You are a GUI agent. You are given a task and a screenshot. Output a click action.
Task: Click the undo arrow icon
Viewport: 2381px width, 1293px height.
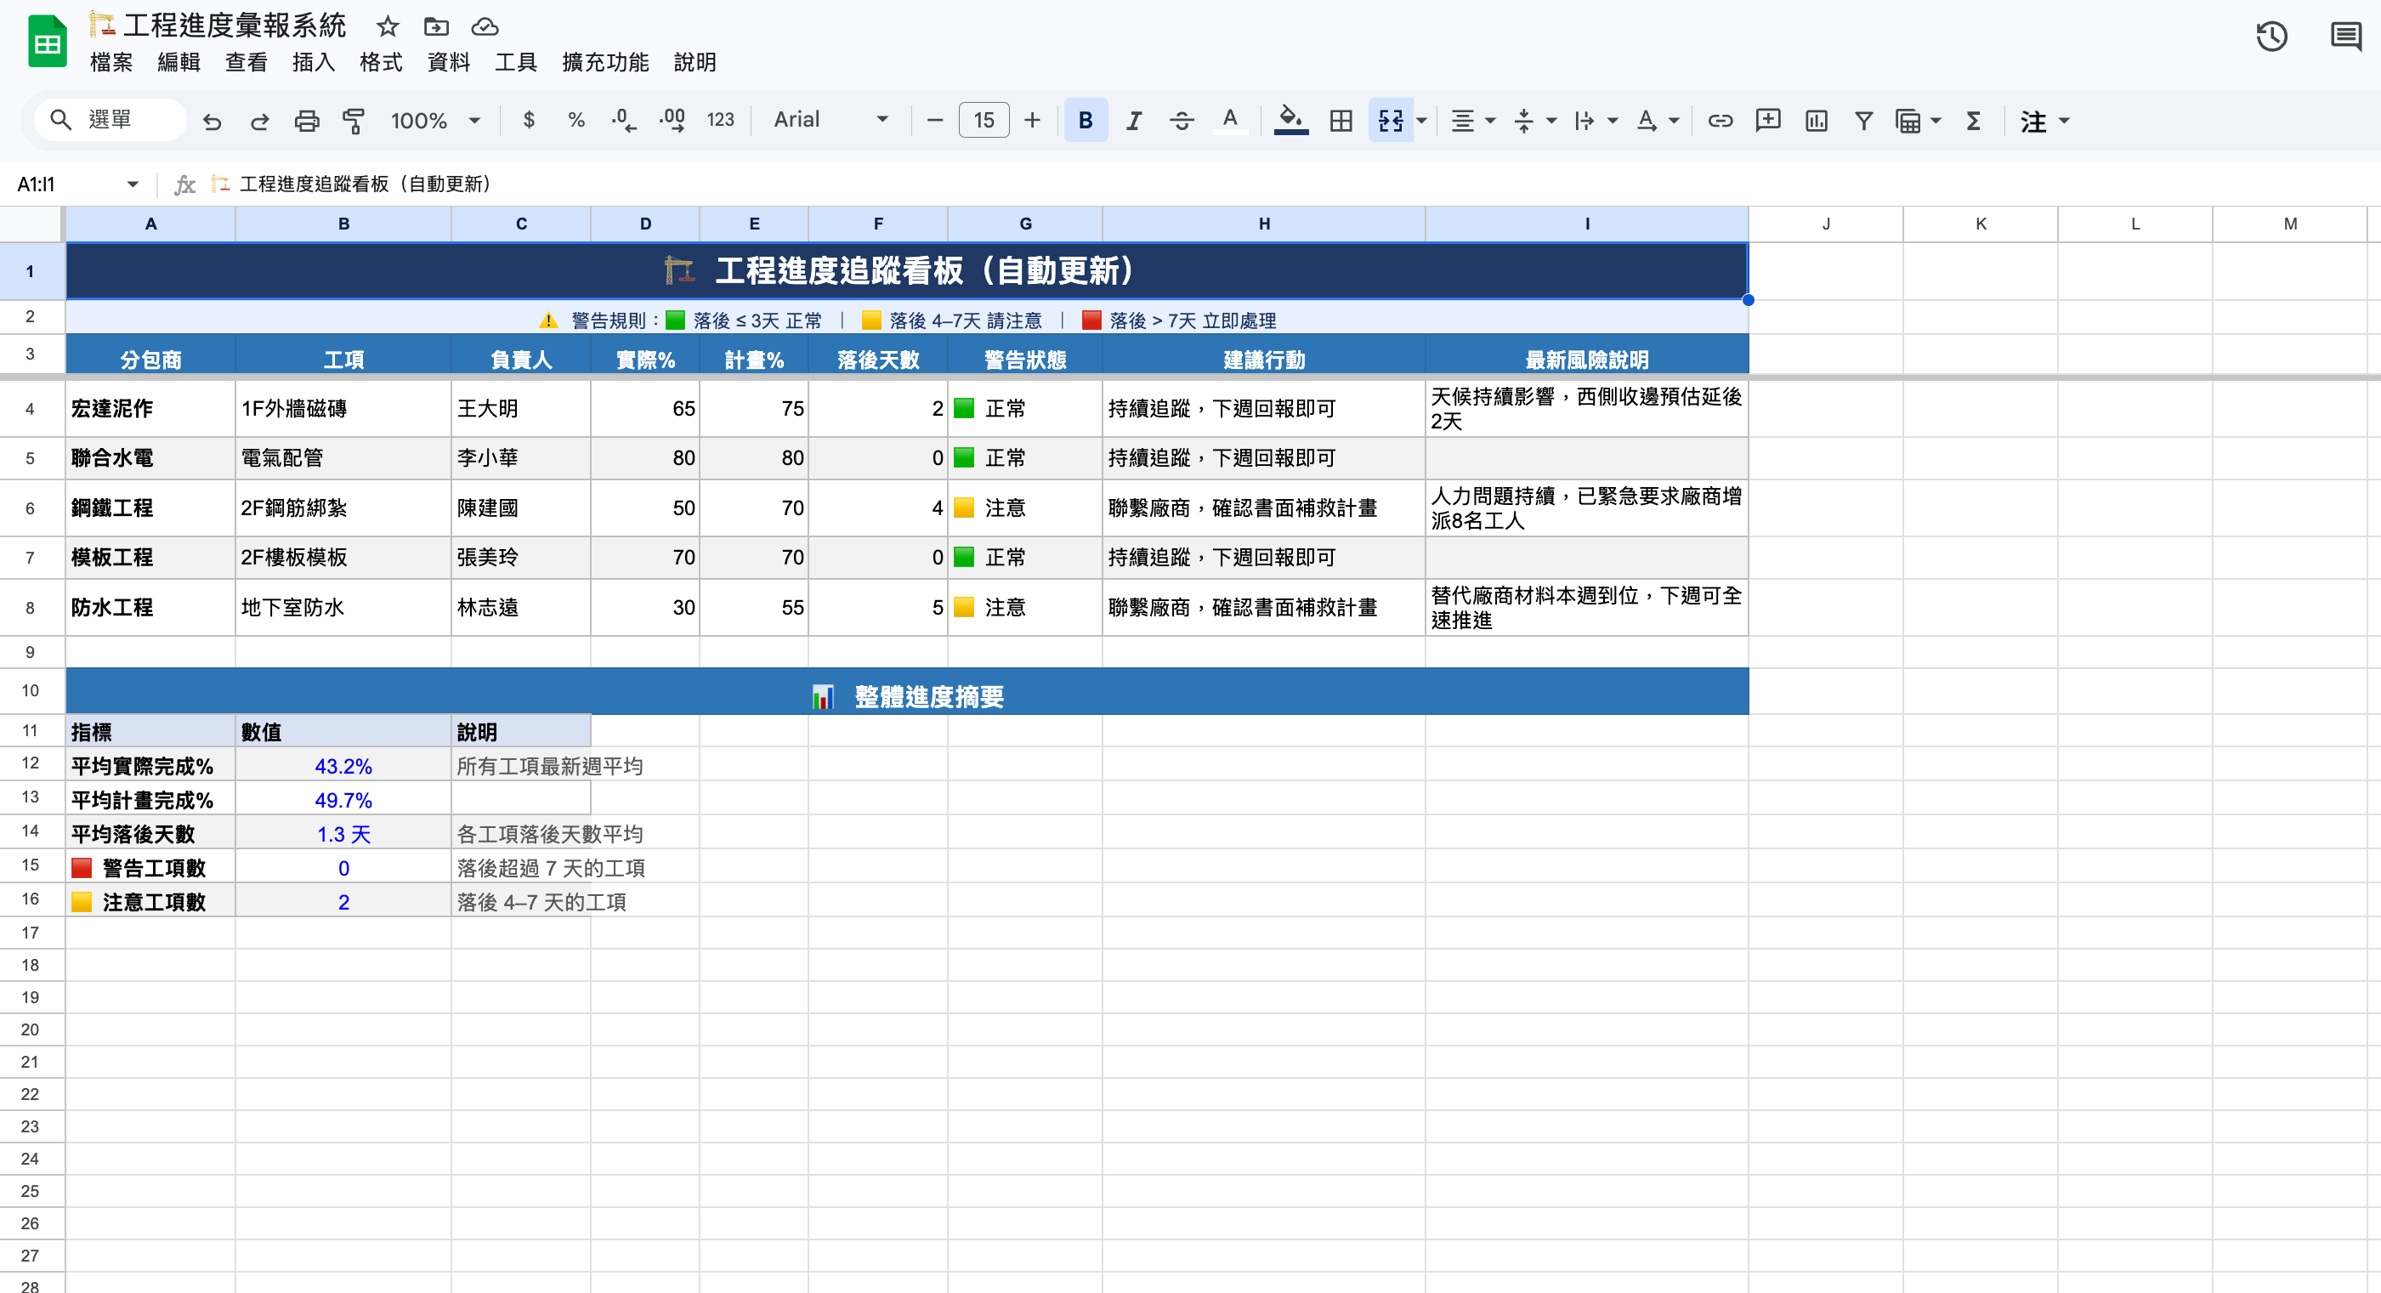click(x=212, y=121)
